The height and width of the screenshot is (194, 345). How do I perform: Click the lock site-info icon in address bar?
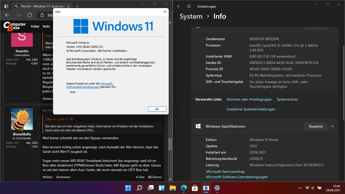(42, 15)
